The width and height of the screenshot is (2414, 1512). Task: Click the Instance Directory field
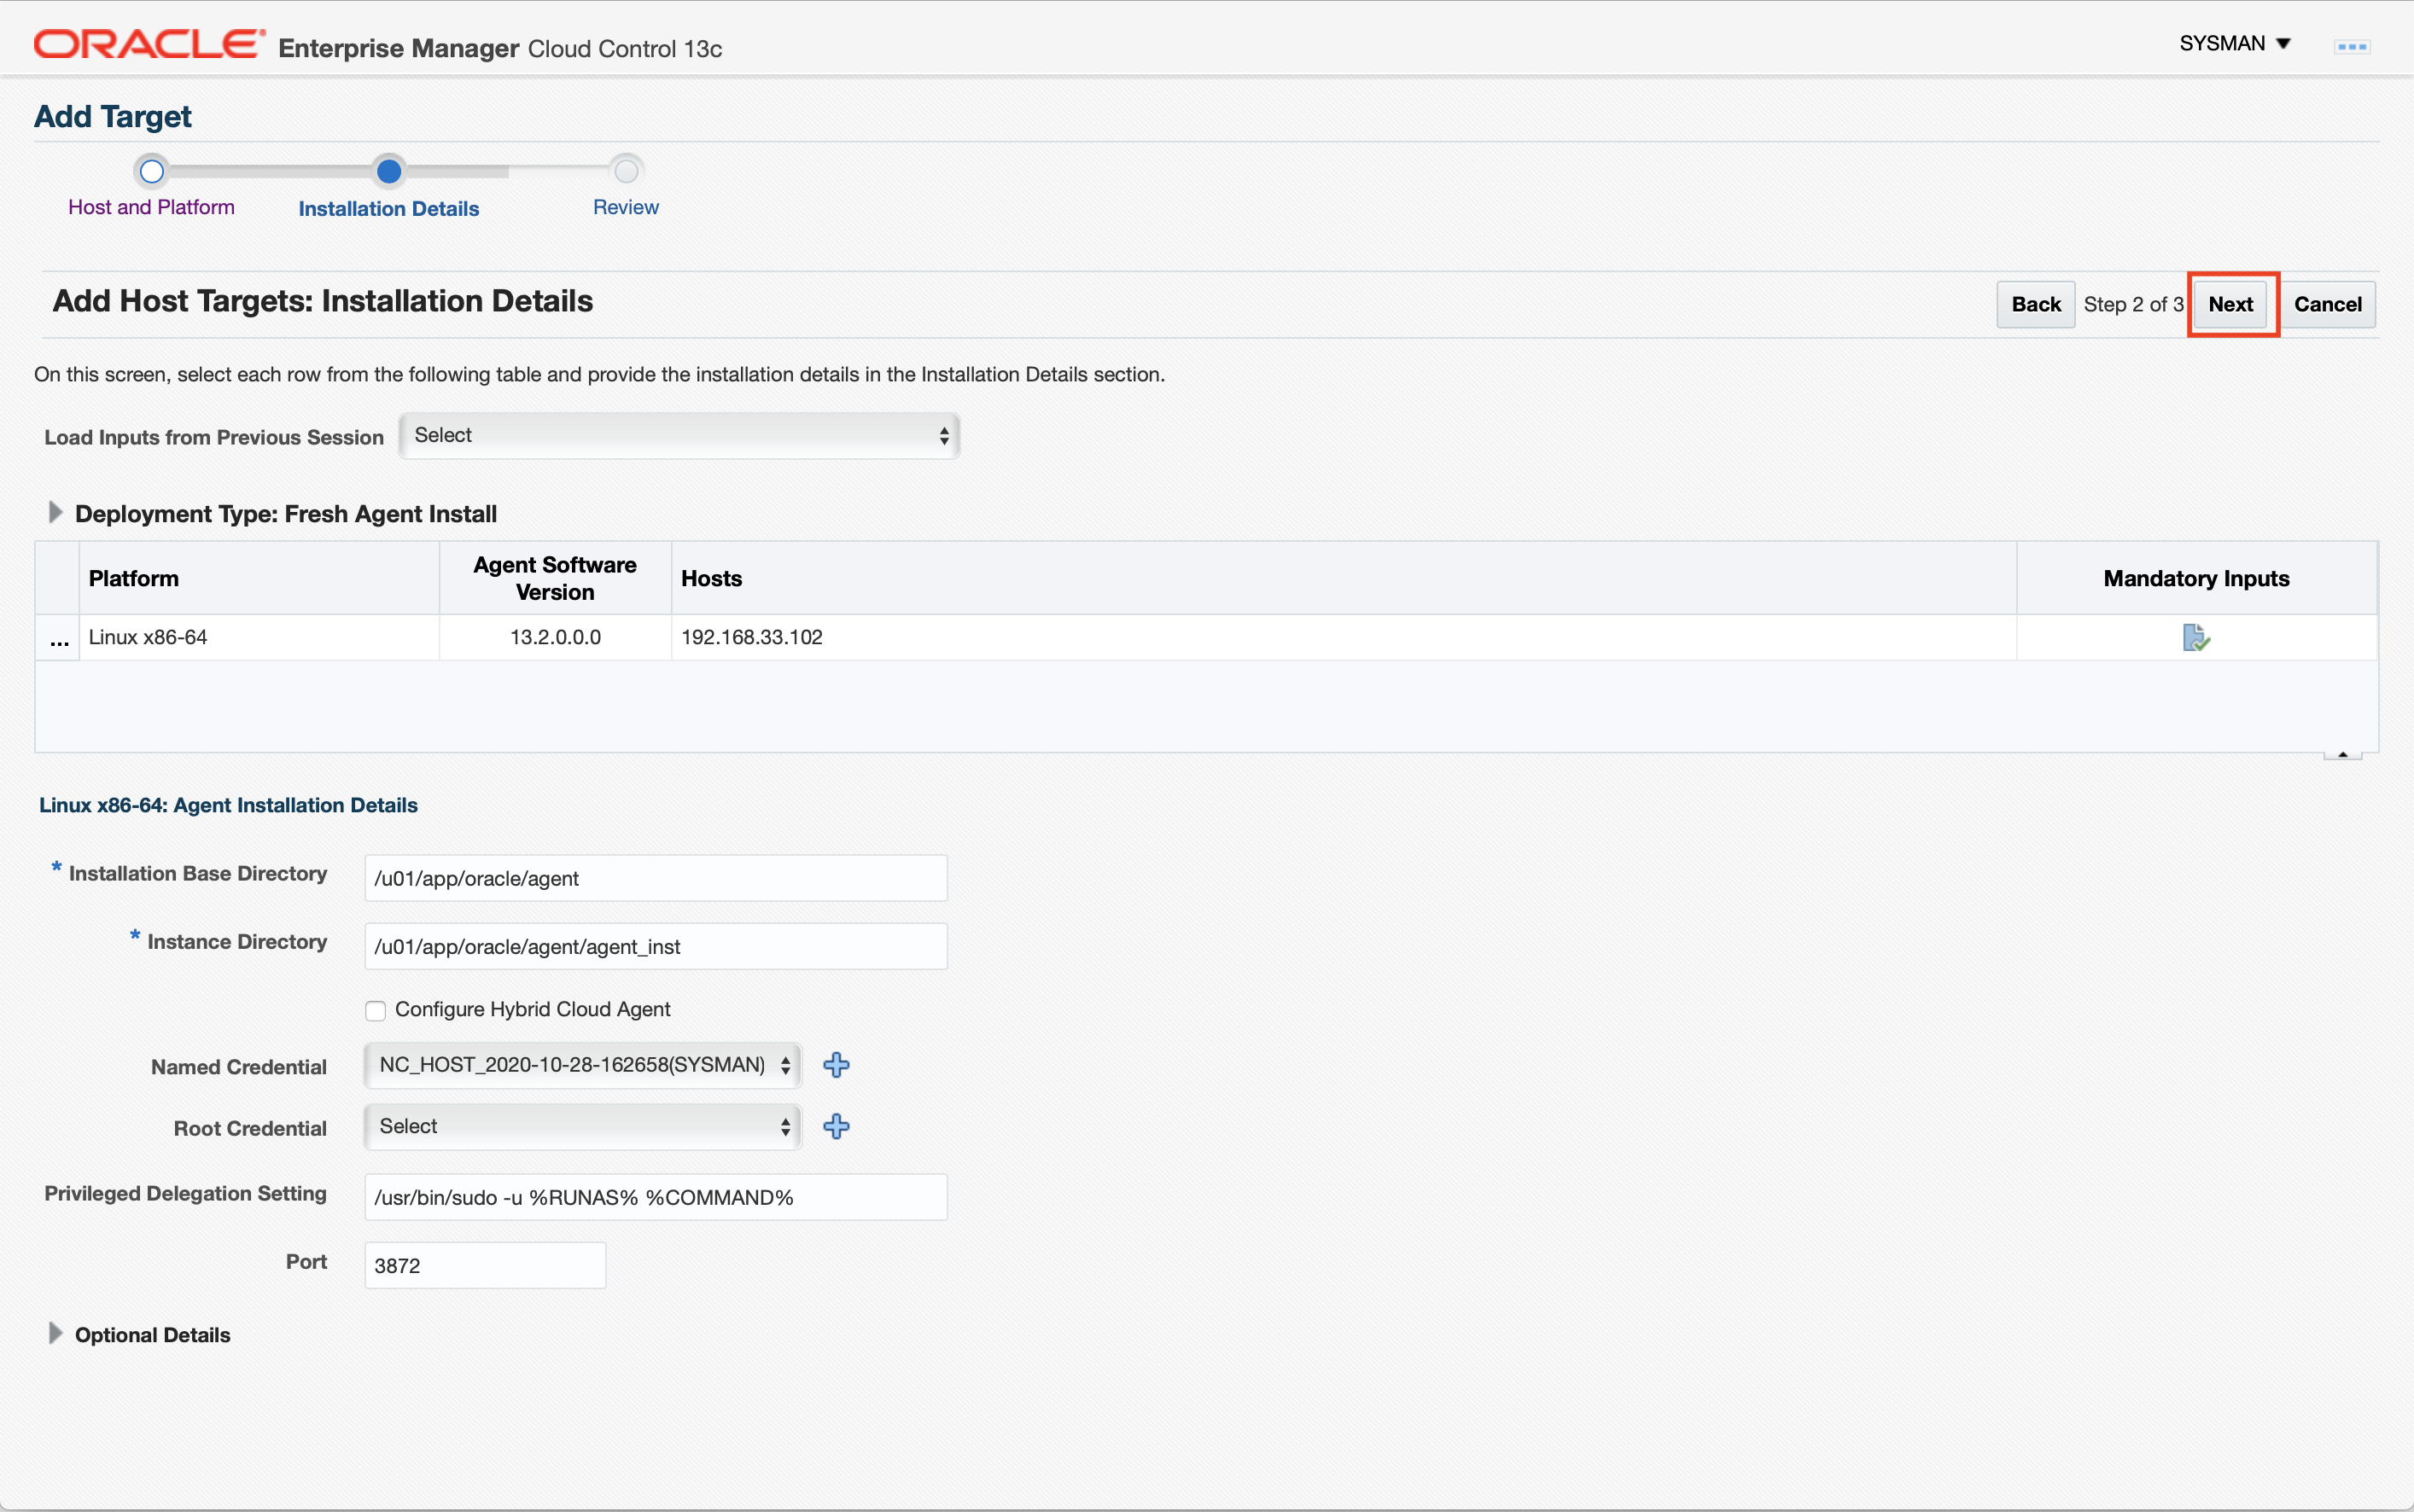click(x=656, y=946)
